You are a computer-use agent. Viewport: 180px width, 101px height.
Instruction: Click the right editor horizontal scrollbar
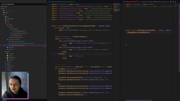(x=139, y=100)
